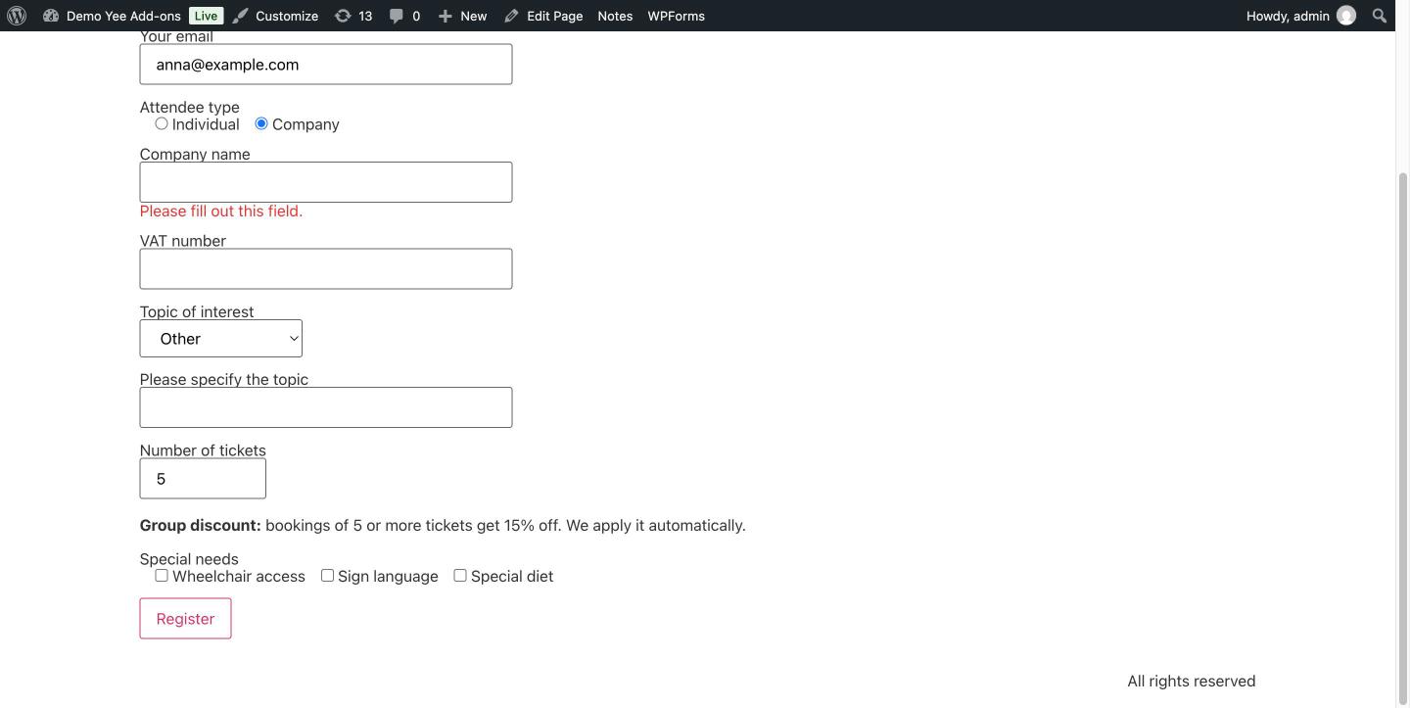Tick the Special diet checkbox
This screenshot has width=1410, height=708.
click(x=460, y=576)
